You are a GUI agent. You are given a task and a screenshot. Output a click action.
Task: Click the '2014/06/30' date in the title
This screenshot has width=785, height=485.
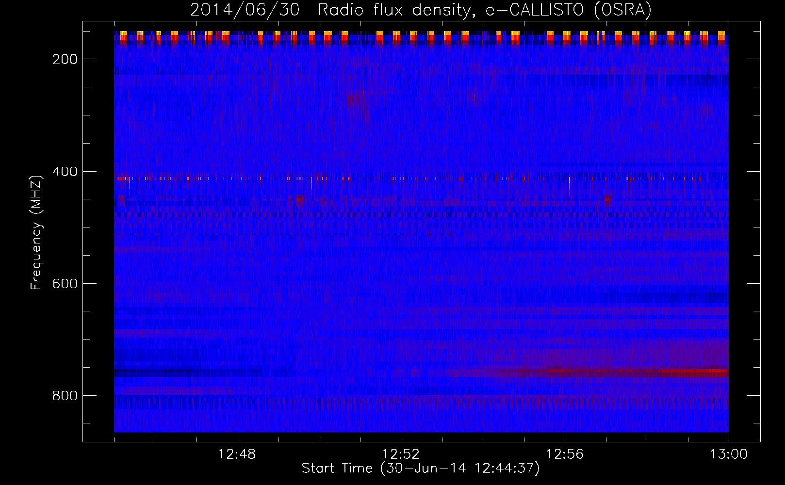(x=245, y=10)
